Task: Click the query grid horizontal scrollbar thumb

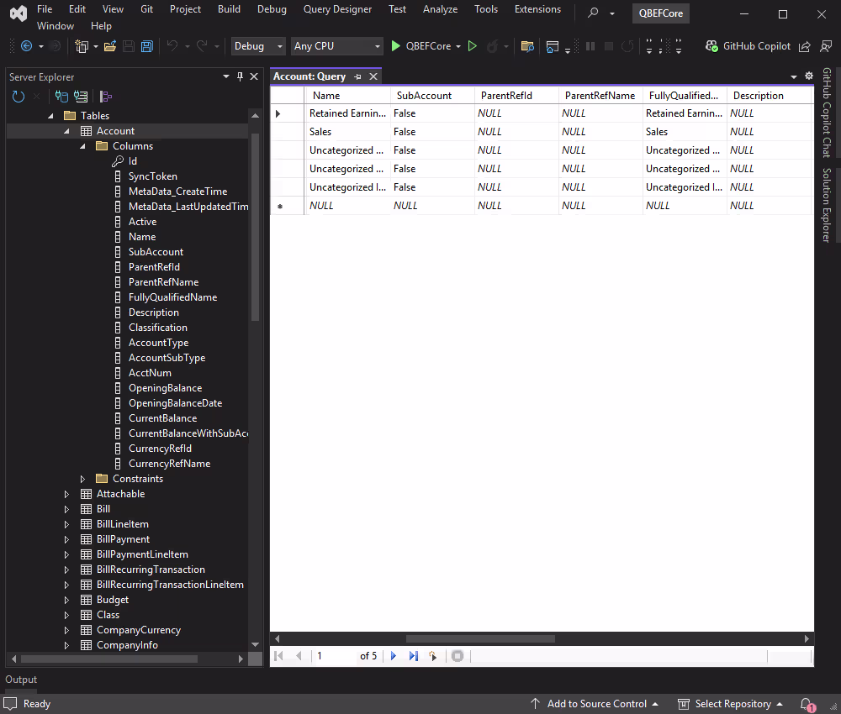Action: (480, 638)
